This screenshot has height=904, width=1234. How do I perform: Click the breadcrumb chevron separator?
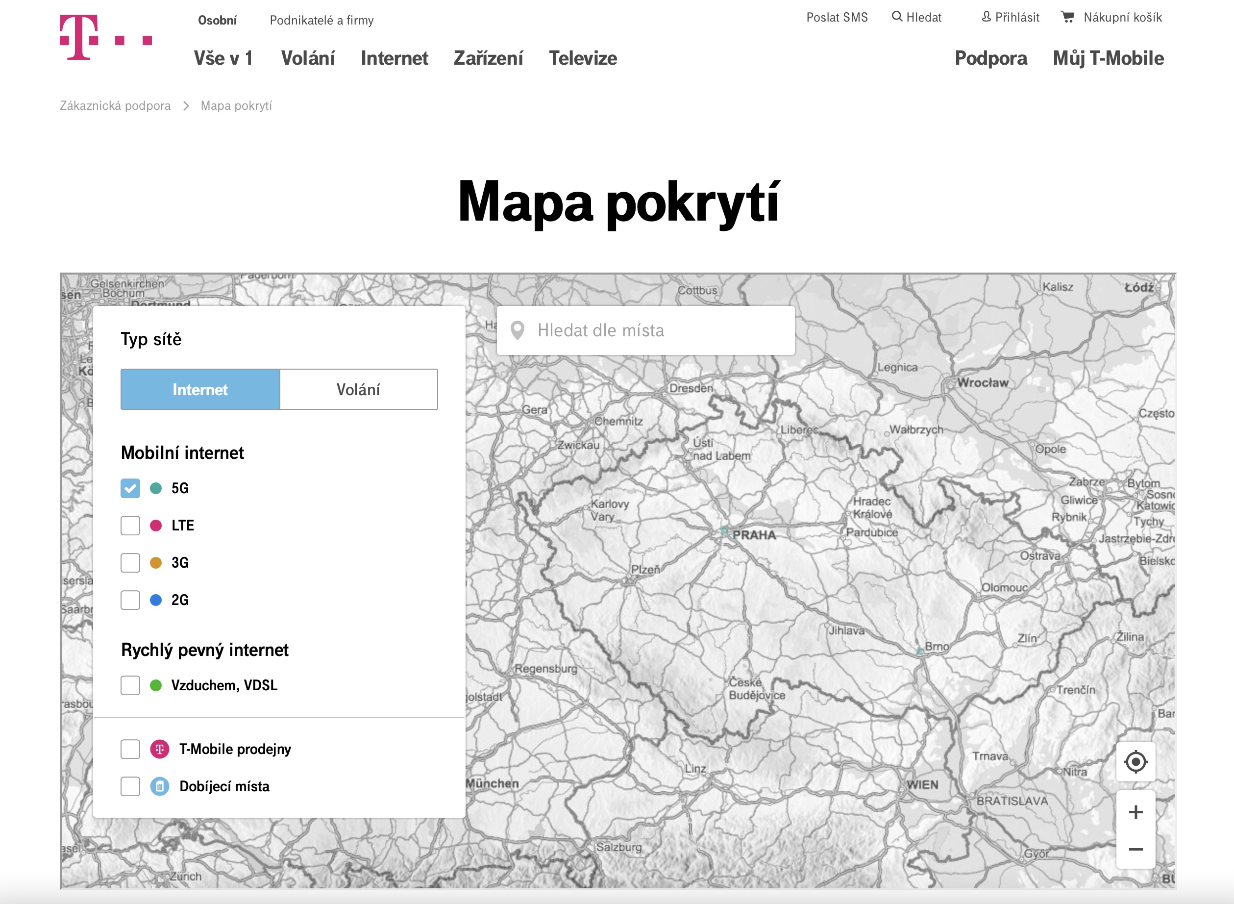[186, 105]
